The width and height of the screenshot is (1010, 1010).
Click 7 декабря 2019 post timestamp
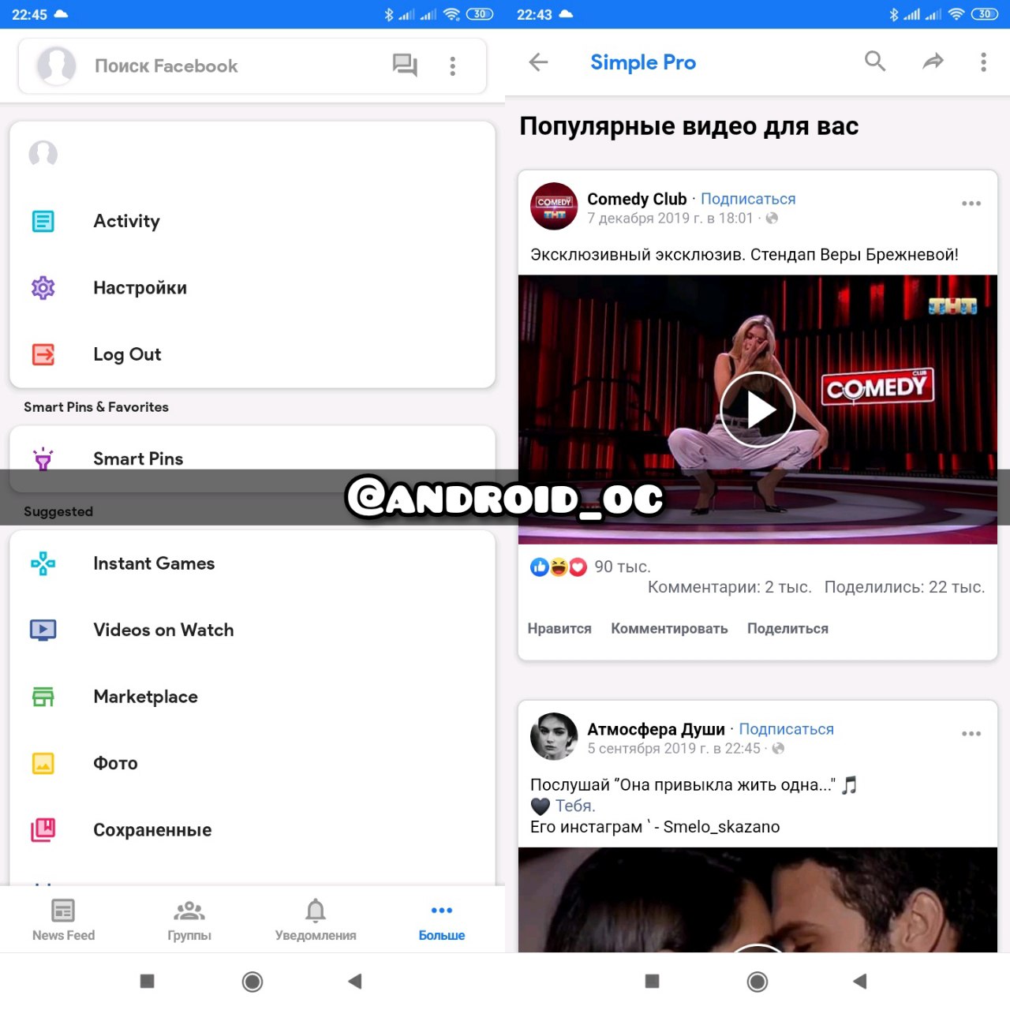pyautogui.click(x=670, y=219)
